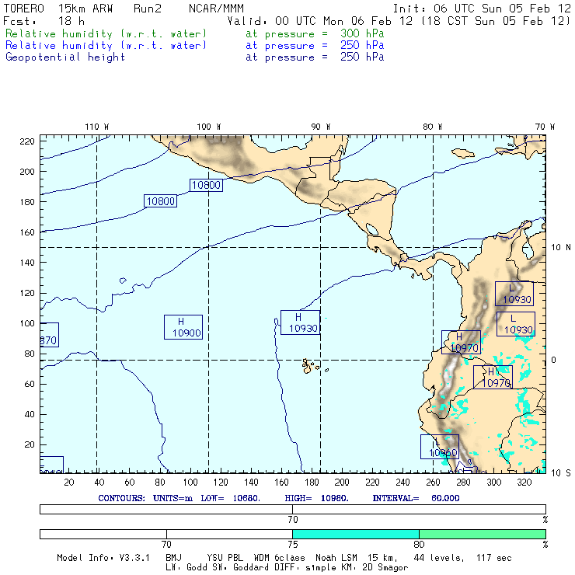Click the "Model Info: V3.3.1" text
The height and width of the screenshot is (575, 575).
103,558
